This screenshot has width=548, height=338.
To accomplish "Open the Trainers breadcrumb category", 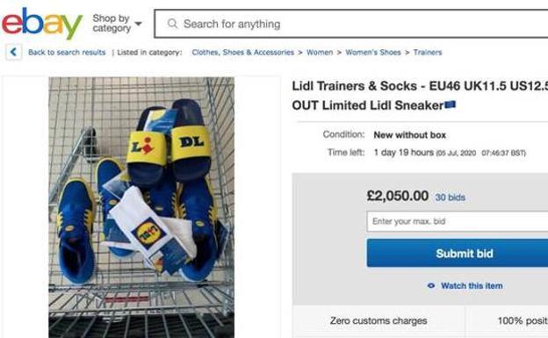I will pyautogui.click(x=428, y=53).
